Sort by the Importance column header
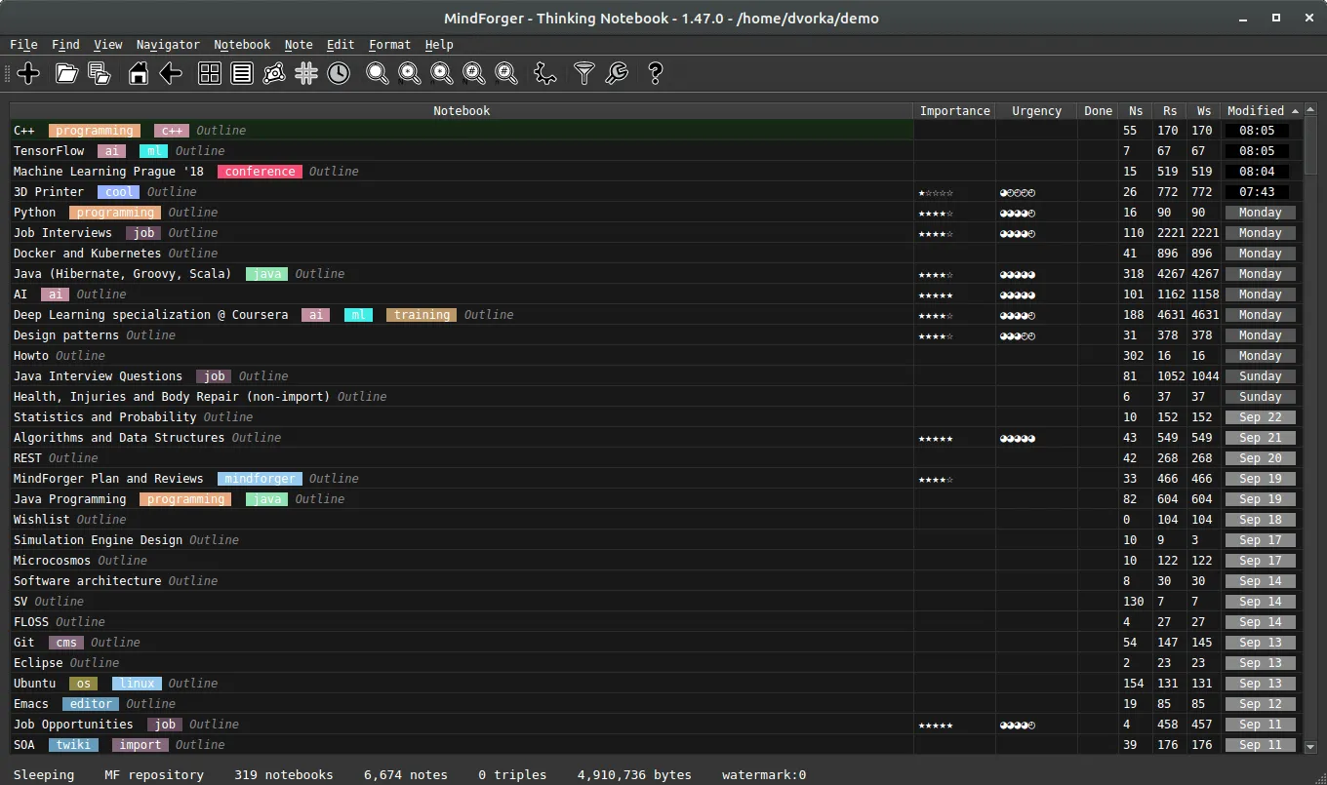This screenshot has width=1327, height=785. pos(954,110)
